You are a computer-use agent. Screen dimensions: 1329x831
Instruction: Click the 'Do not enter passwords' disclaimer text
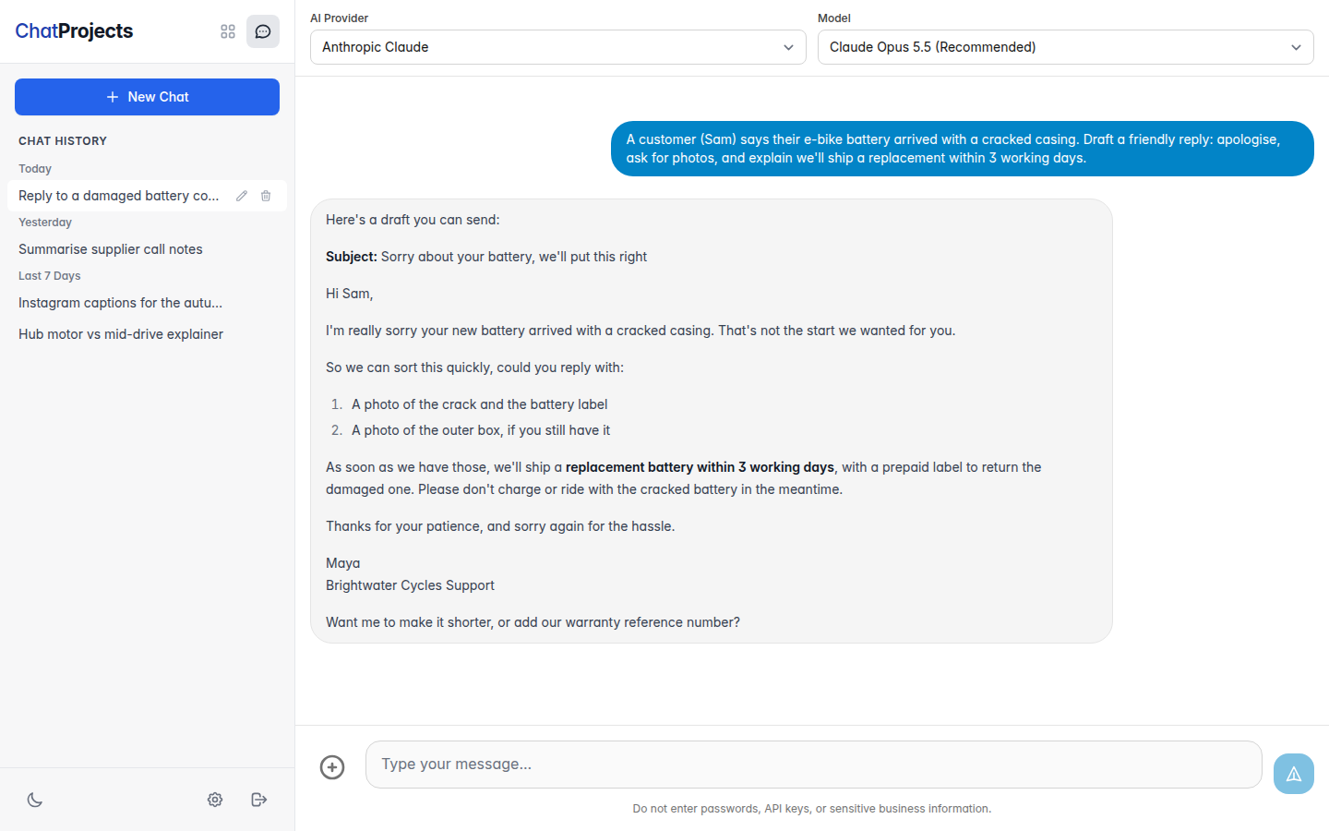pos(812,809)
